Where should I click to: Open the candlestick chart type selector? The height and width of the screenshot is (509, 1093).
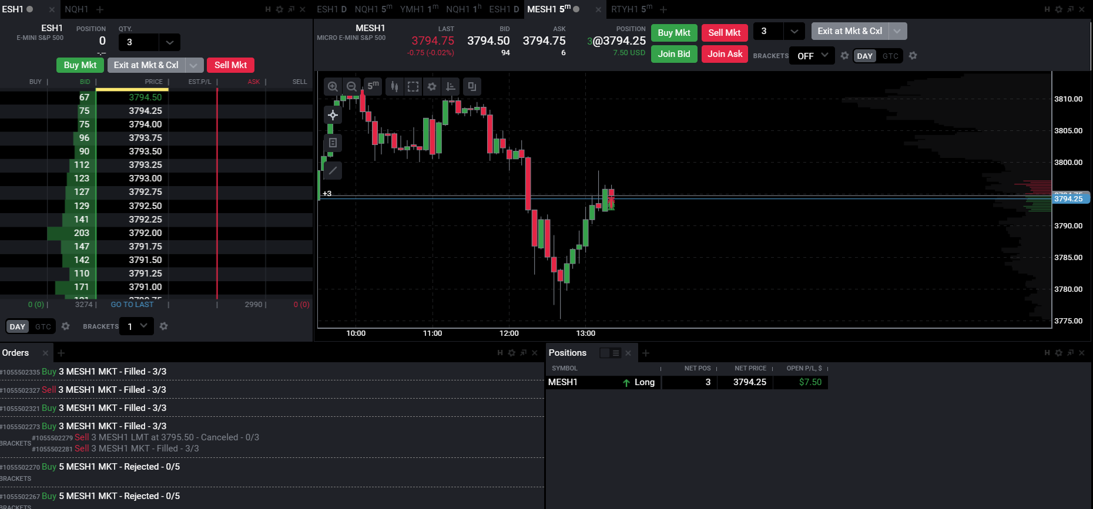point(394,86)
